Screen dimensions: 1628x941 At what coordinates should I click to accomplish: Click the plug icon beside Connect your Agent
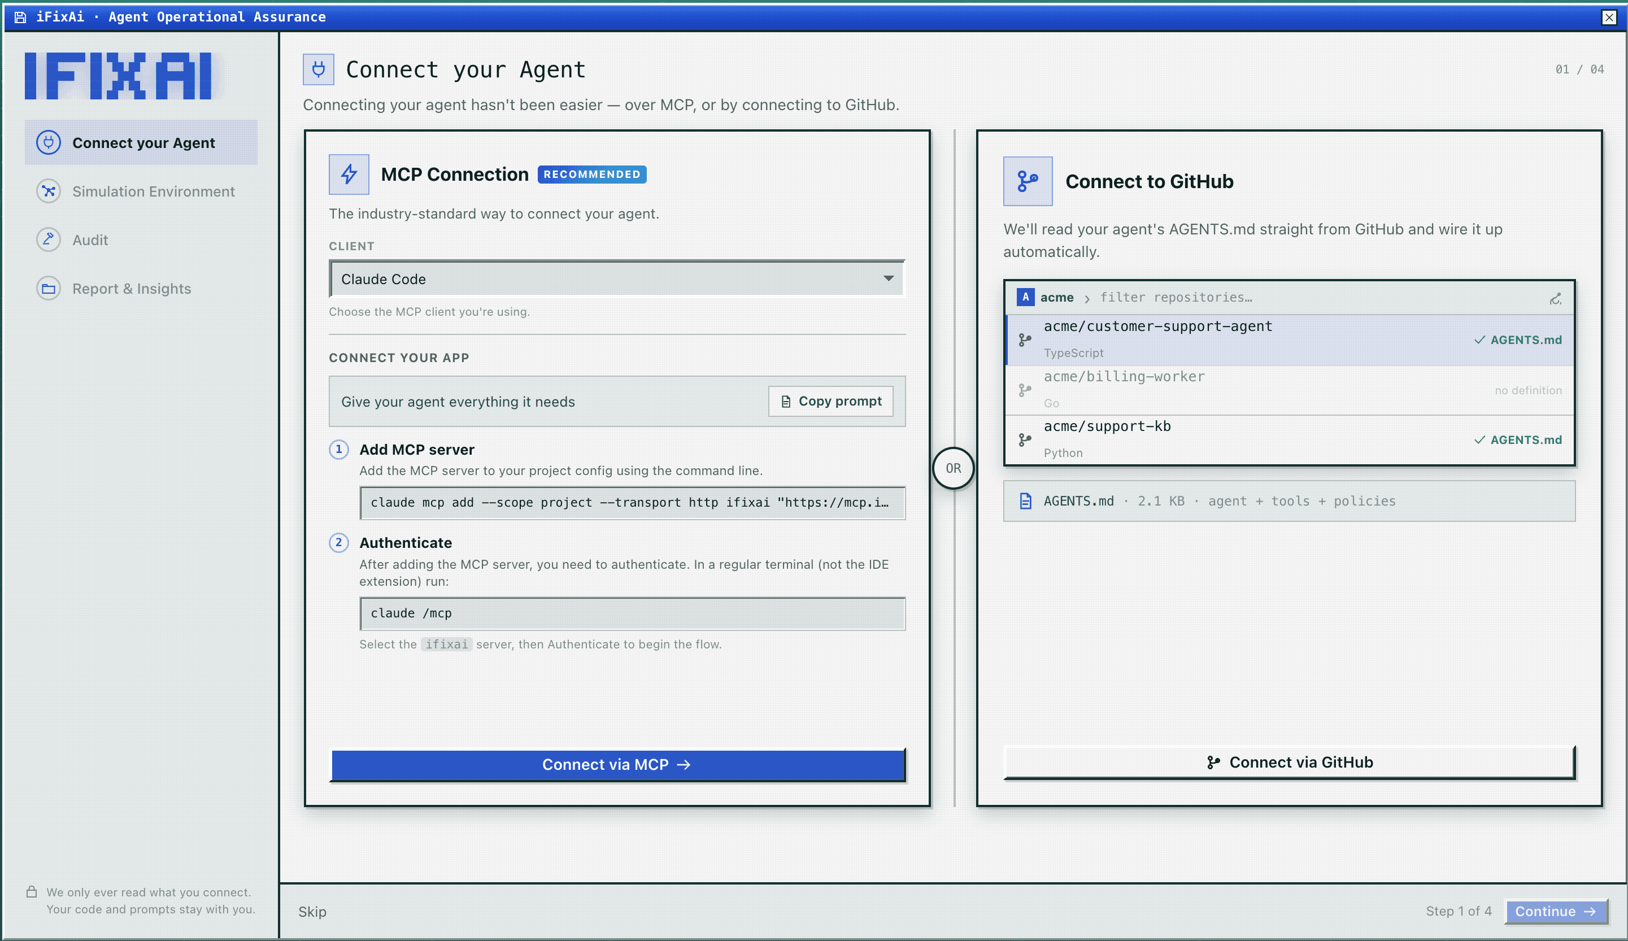(49, 142)
